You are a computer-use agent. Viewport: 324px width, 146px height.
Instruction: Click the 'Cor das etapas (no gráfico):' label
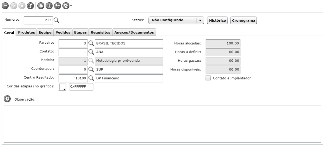click(30, 86)
